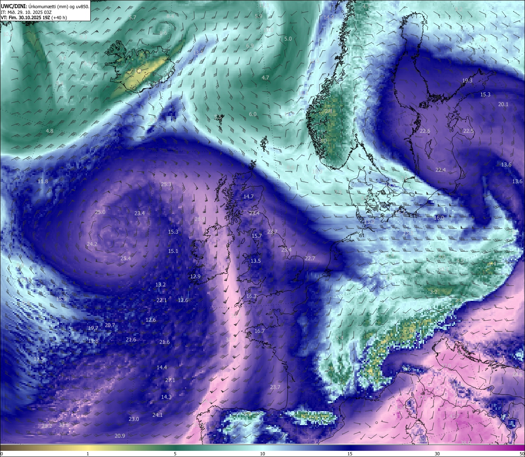Click the 3.2 value on the map
The width and height of the screenshot is (525, 457).
click(434, 292)
